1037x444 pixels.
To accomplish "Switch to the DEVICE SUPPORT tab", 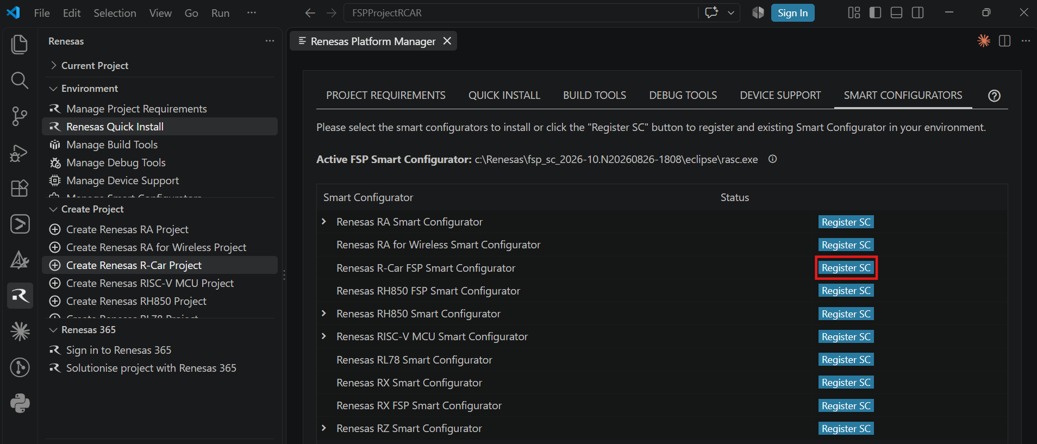I will pyautogui.click(x=780, y=96).
